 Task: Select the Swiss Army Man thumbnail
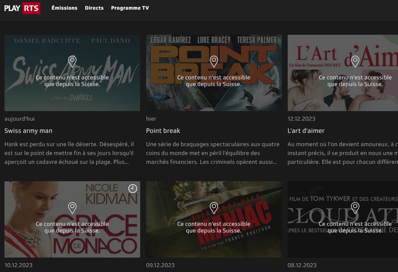(72, 73)
